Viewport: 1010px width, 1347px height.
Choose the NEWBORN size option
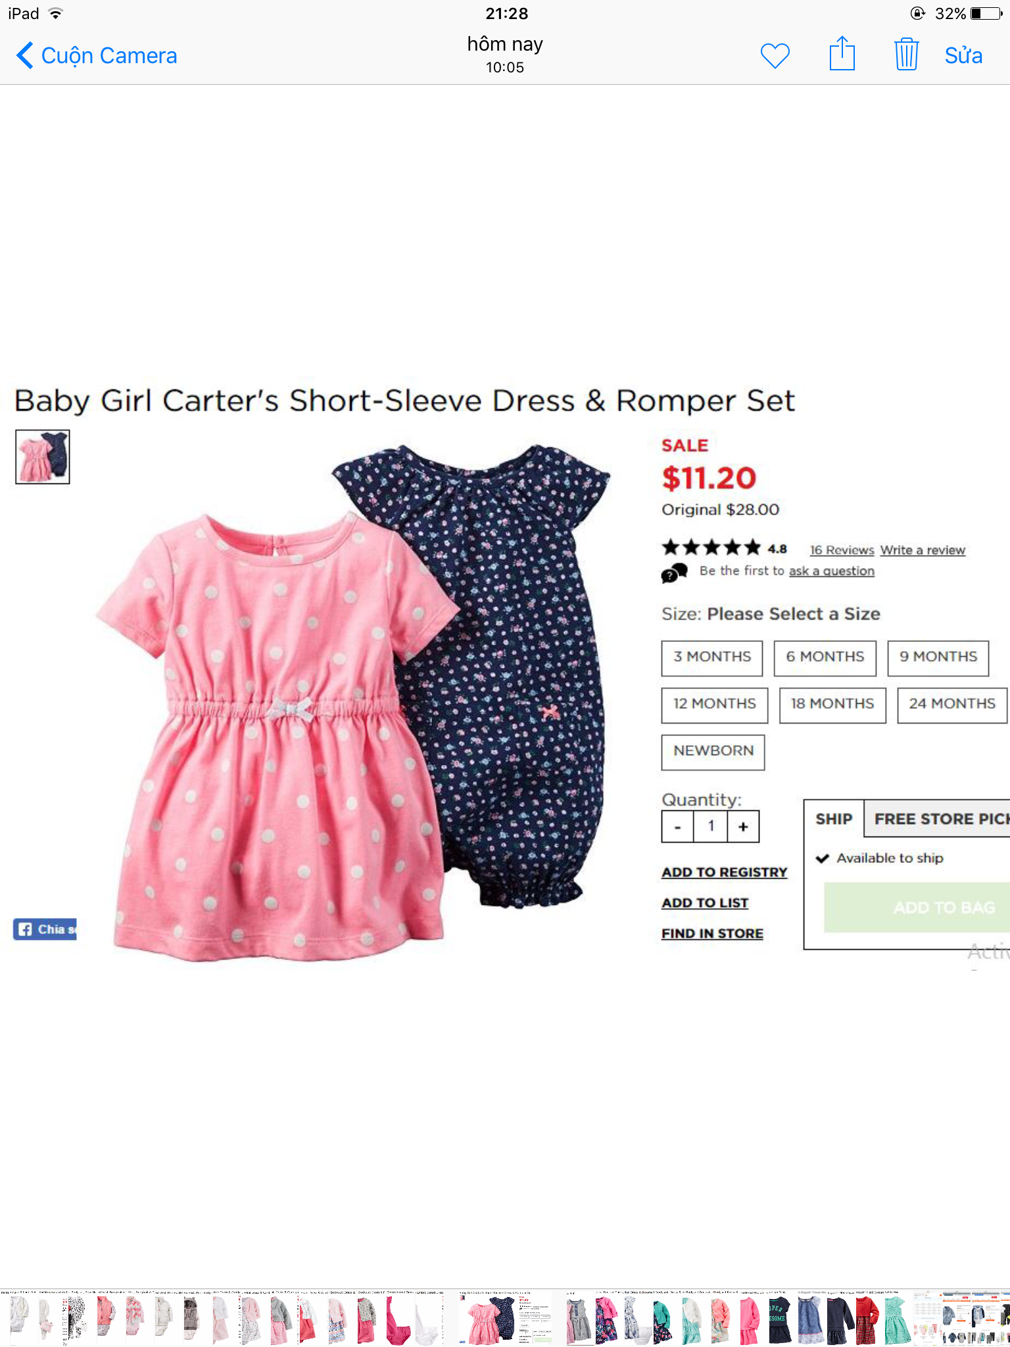point(713,752)
